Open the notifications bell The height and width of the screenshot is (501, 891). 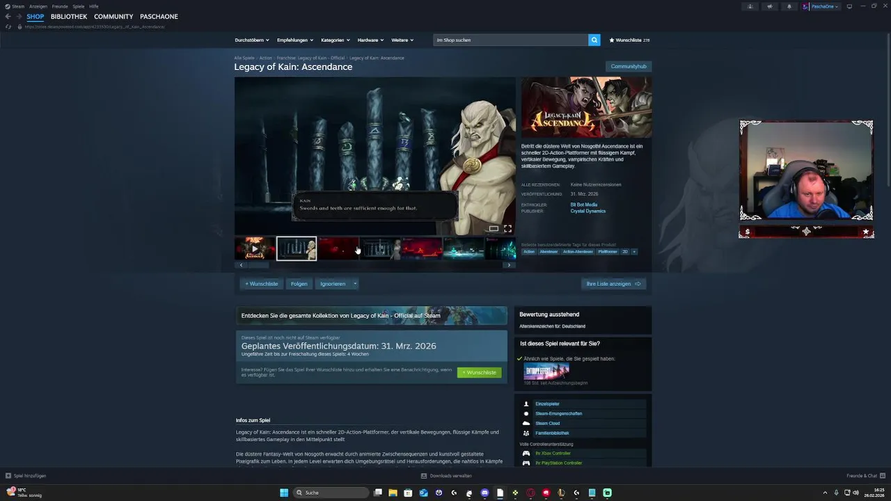click(x=789, y=6)
